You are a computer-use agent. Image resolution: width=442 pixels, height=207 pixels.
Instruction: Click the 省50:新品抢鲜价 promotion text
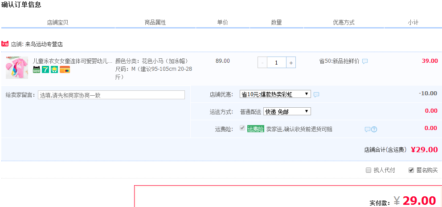(339, 61)
